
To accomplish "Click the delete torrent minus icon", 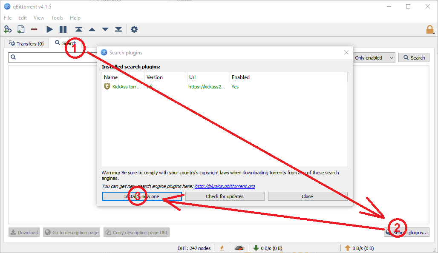I will (x=34, y=29).
